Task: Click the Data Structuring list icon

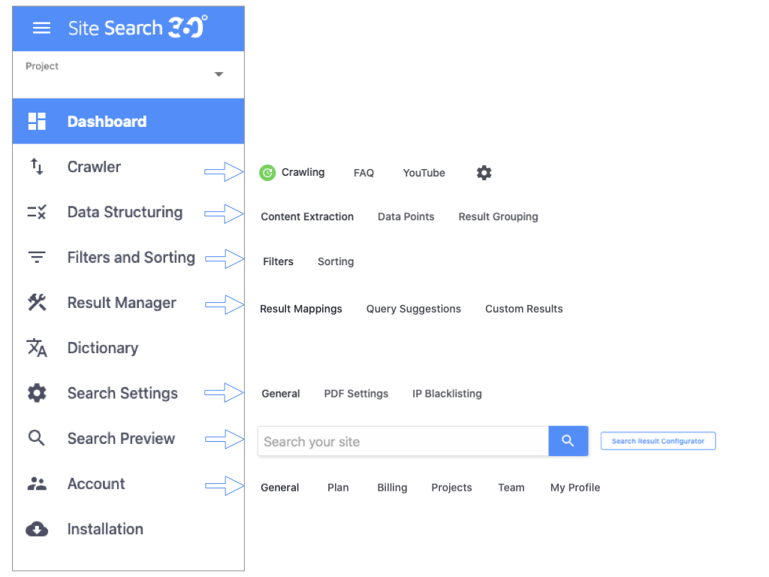Action: tap(37, 213)
